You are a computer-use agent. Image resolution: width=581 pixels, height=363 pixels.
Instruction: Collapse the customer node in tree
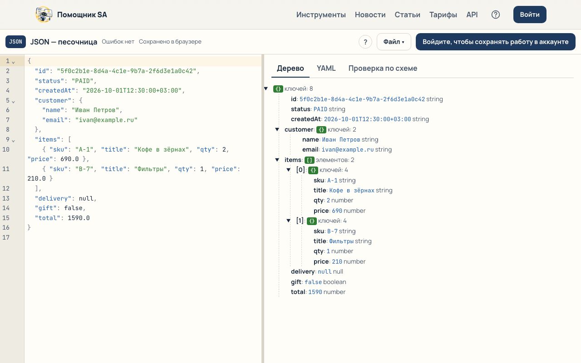tap(277, 130)
